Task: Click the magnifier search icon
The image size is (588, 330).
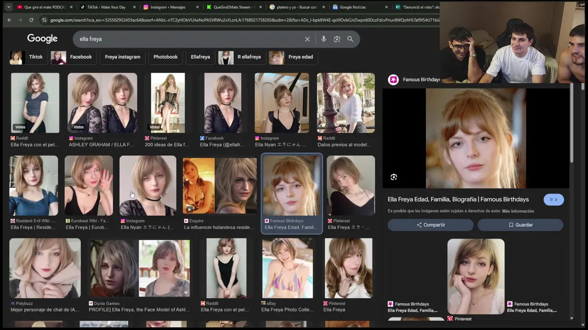Action: [x=350, y=39]
